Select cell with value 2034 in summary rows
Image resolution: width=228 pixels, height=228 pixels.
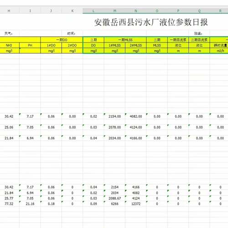coord(114,193)
